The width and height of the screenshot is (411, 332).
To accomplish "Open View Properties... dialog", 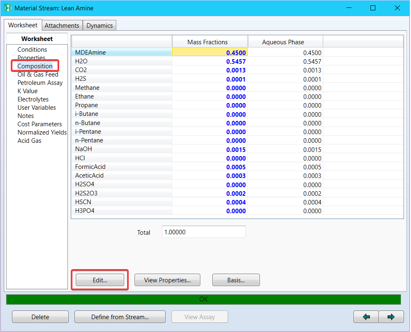I will (x=167, y=280).
